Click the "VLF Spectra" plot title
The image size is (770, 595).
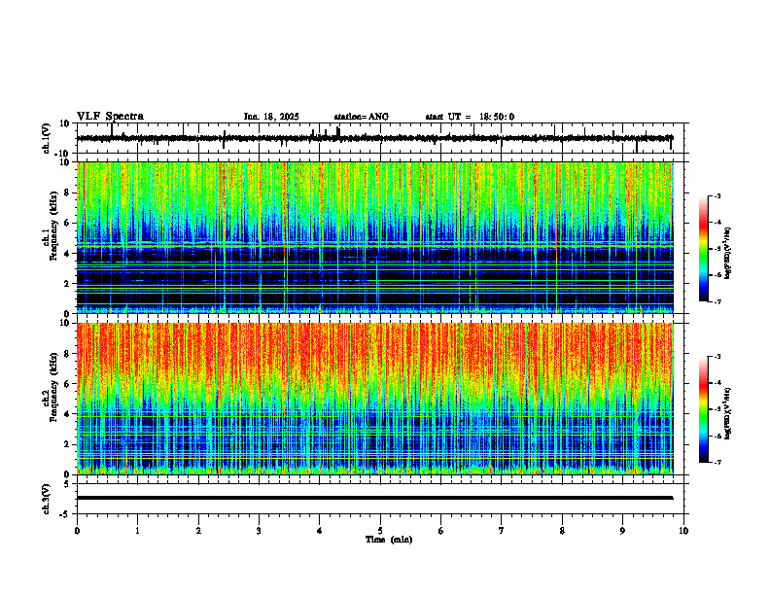tap(110, 117)
